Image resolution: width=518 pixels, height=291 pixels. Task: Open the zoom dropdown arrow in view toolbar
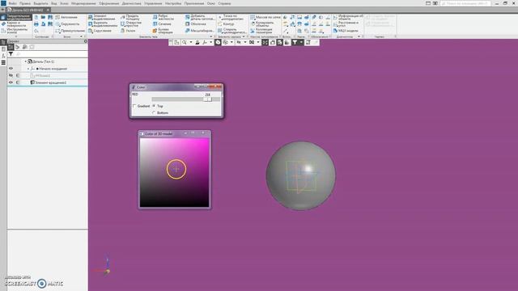pyautogui.click(x=191, y=42)
